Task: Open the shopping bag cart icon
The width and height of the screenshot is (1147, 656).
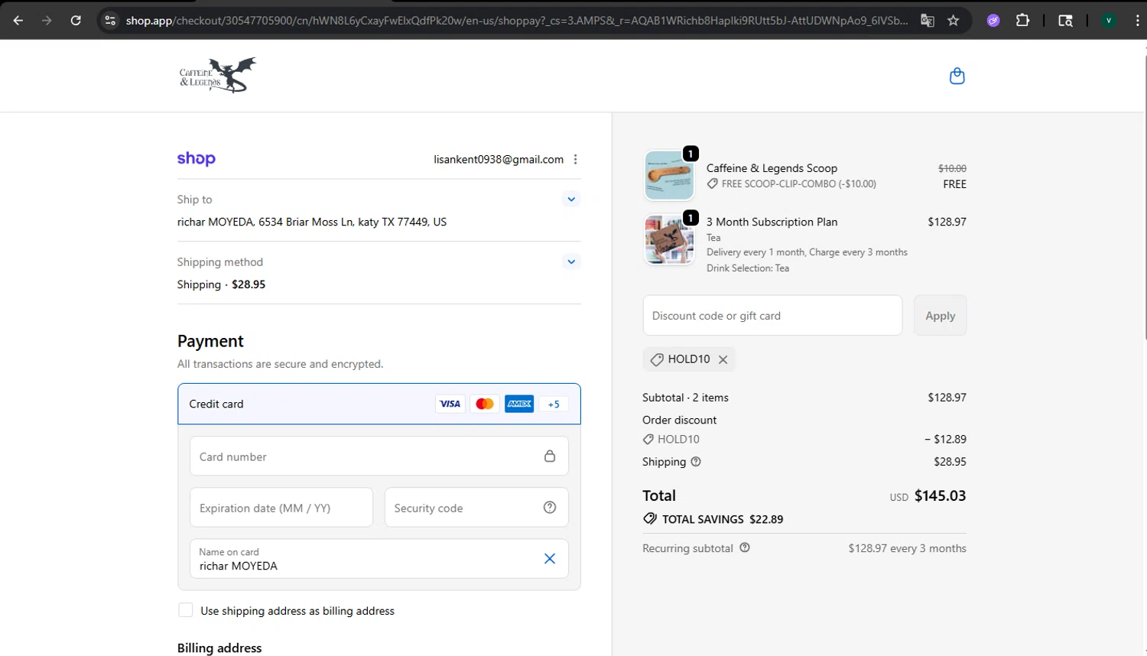Action: click(957, 76)
